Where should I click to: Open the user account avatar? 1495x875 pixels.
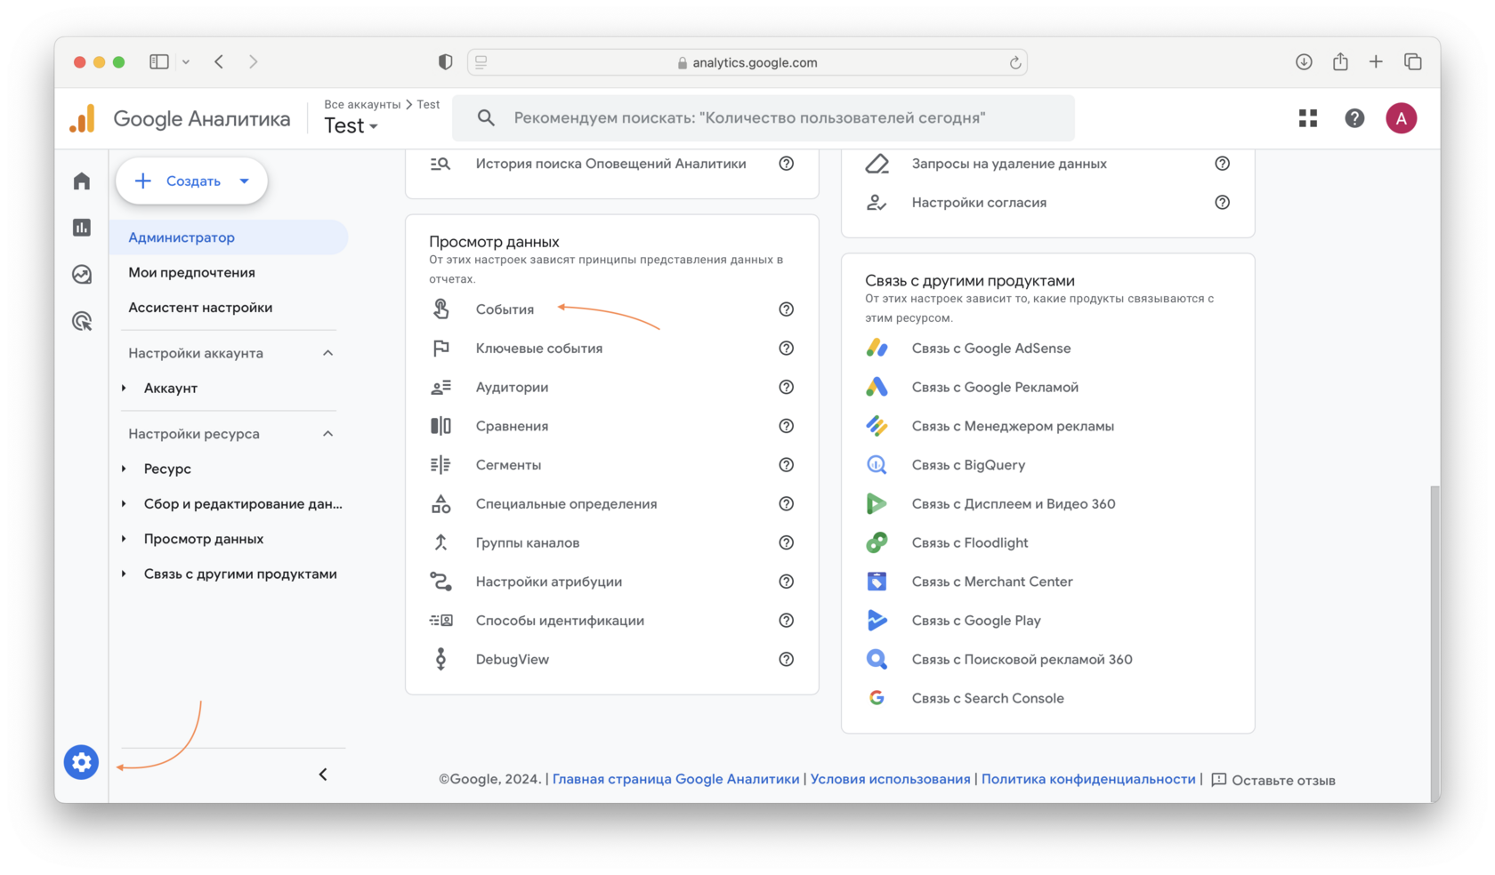[1401, 118]
